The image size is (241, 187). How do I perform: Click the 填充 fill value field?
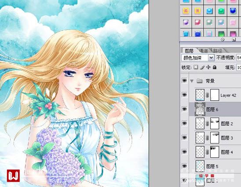pos(238,67)
